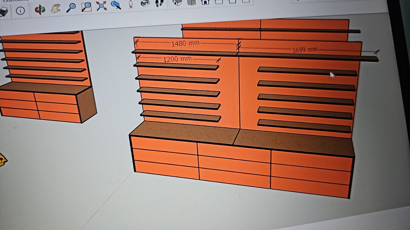Select the Look Around eye tool
The width and height of the screenshot is (410, 230).
145,4
